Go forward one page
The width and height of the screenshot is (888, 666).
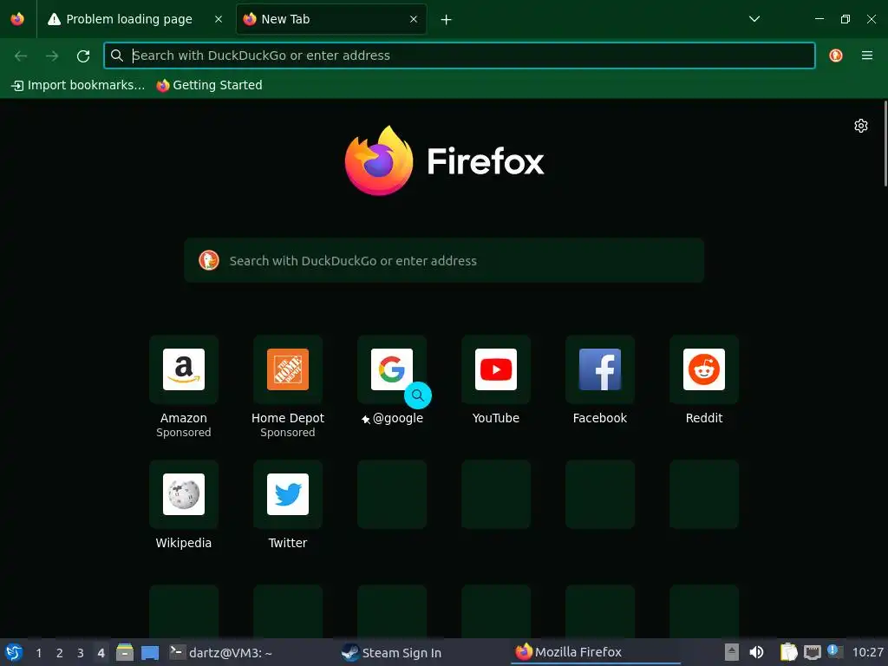point(52,55)
